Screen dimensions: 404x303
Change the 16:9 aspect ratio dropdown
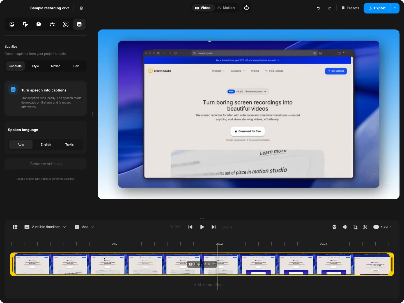pyautogui.click(x=383, y=227)
